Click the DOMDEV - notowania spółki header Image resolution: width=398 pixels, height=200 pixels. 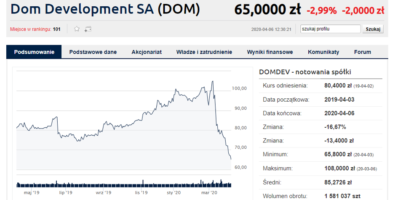point(305,72)
